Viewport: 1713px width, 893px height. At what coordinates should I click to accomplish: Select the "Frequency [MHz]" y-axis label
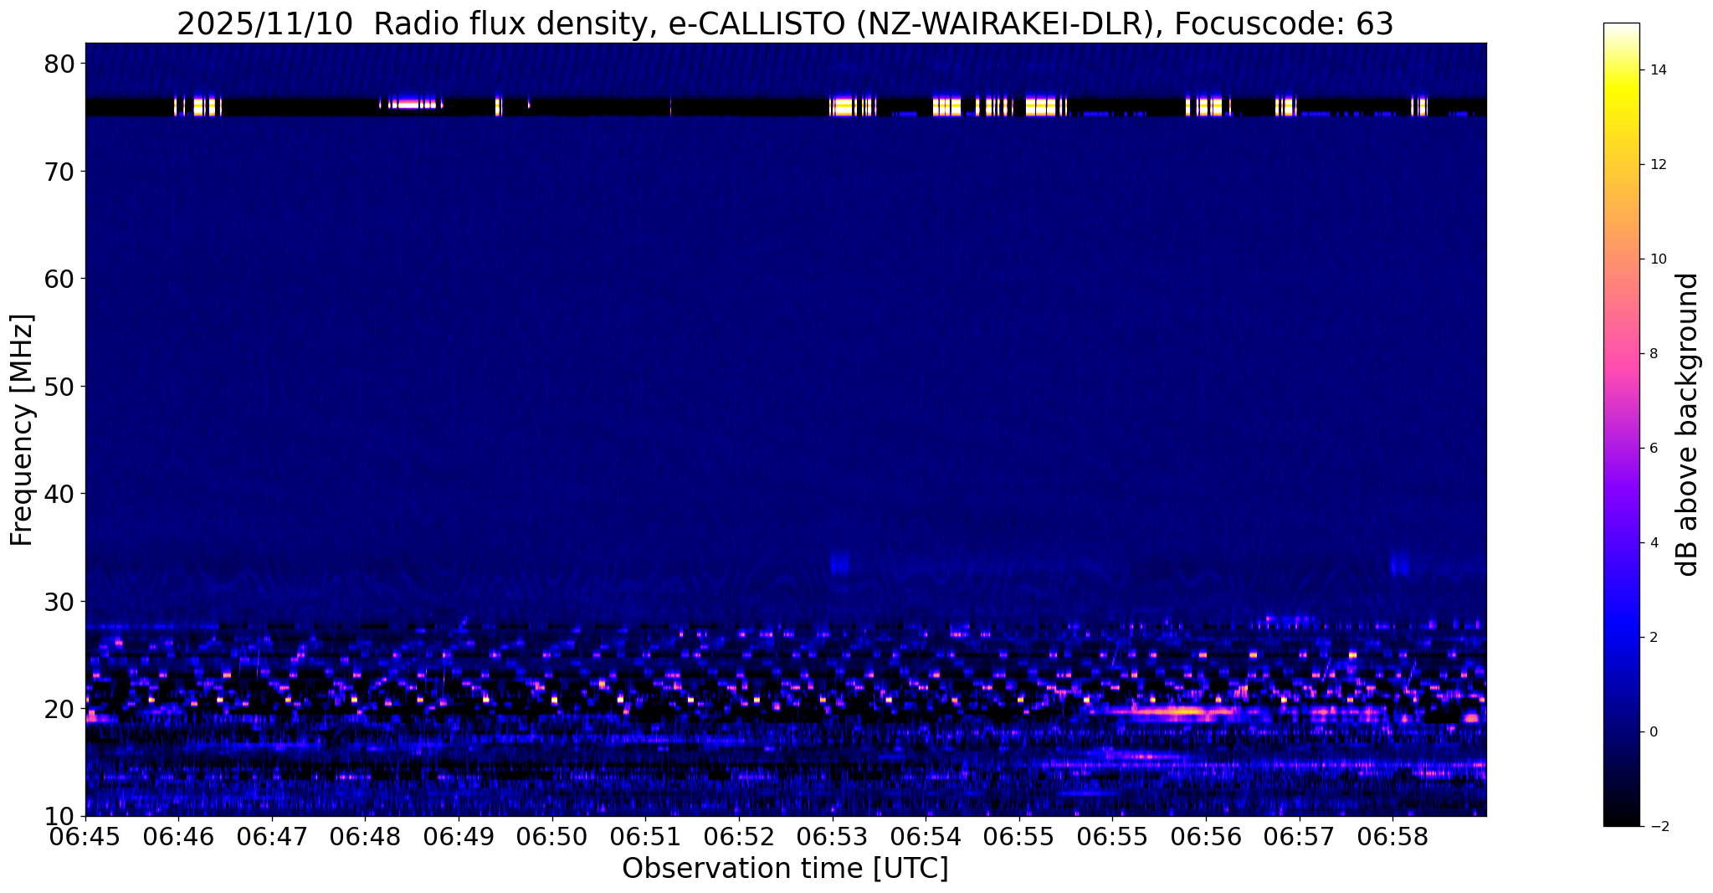(23, 430)
